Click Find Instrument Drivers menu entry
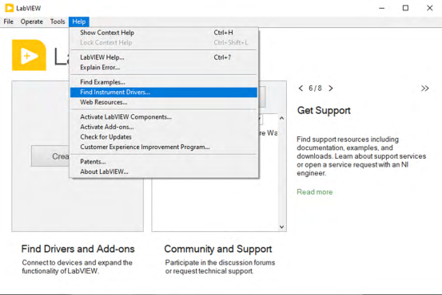 164,92
